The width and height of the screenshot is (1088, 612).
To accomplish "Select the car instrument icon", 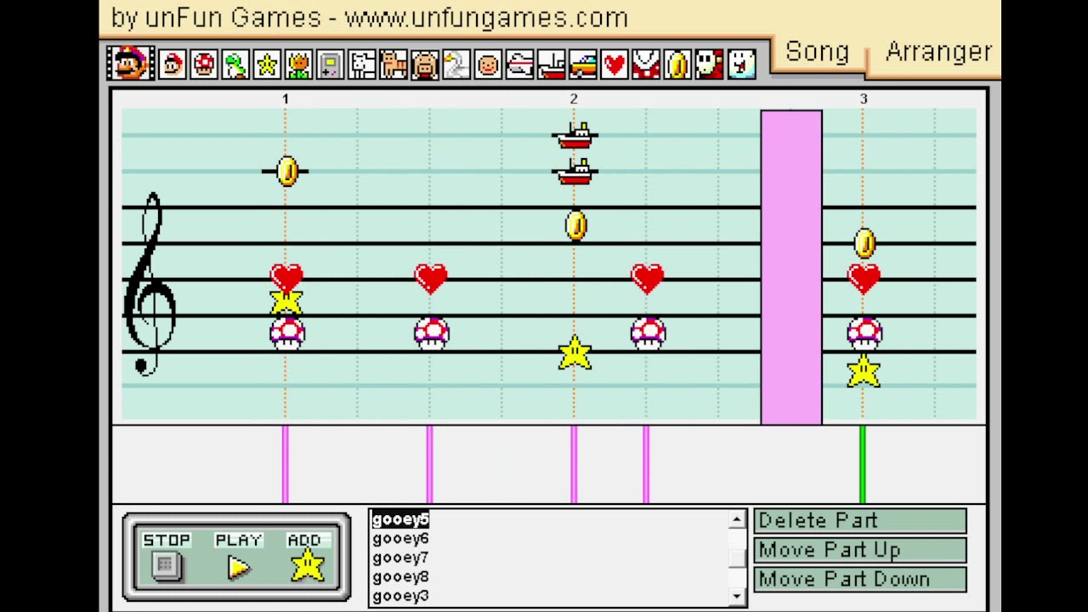I will (583, 65).
